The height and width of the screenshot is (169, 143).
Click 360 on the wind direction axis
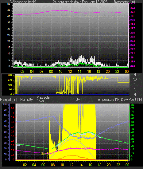tap(10, 75)
